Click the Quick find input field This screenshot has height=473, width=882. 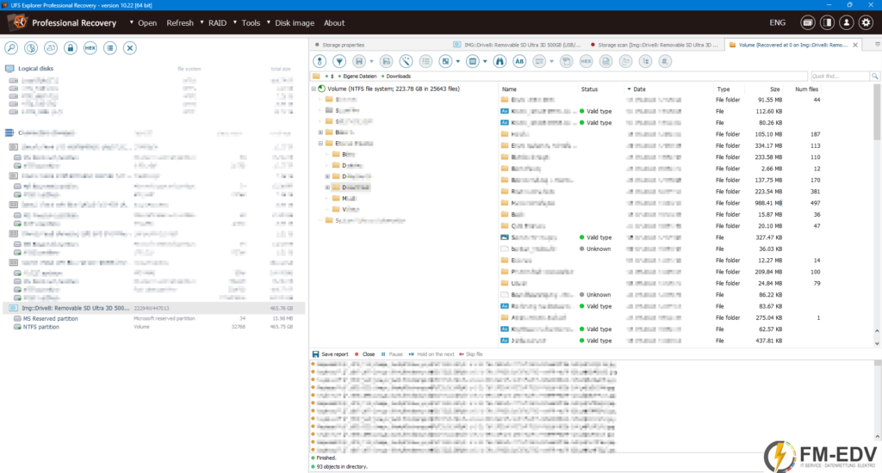click(x=840, y=76)
